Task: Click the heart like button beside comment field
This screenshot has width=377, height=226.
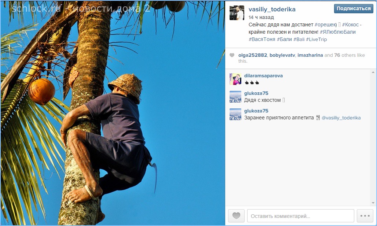Action: (236, 216)
